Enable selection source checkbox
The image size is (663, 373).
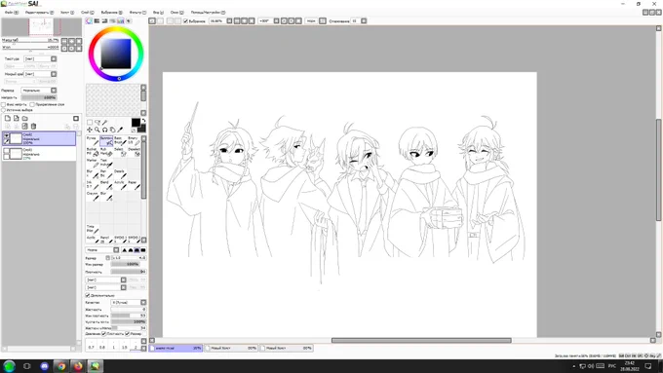point(3,110)
